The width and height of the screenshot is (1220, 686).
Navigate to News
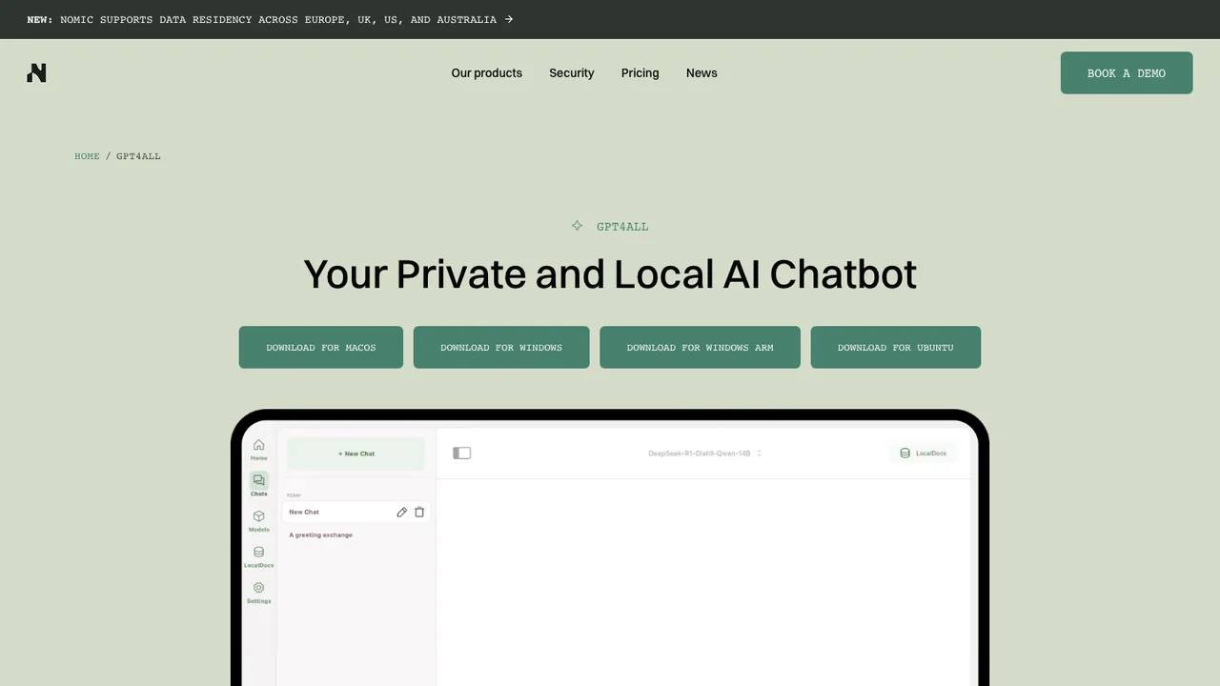coord(701,72)
